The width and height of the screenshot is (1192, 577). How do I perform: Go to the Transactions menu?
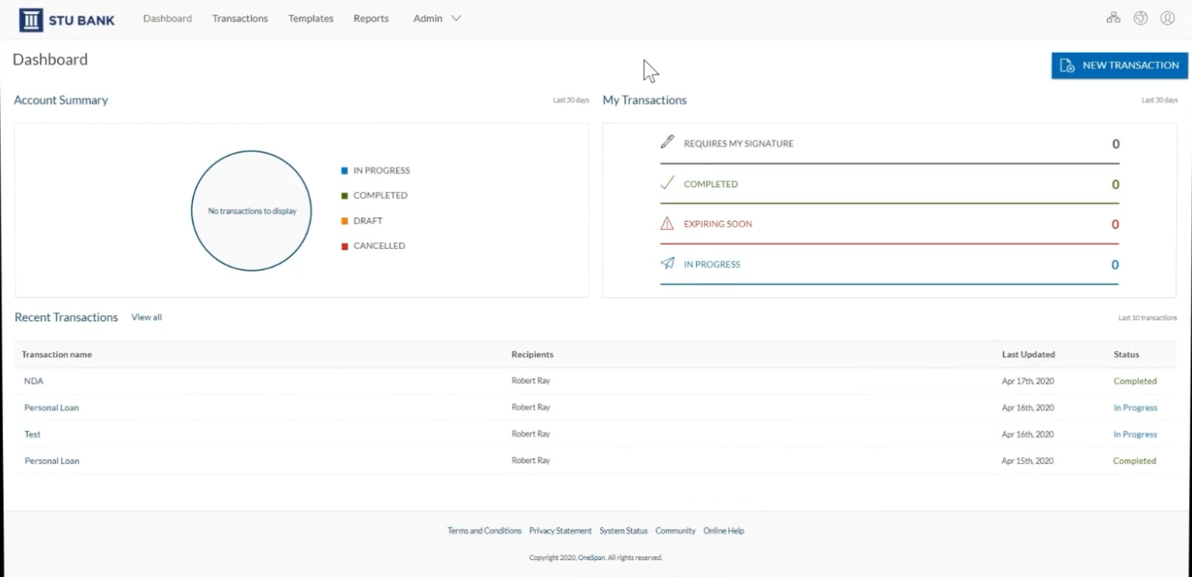click(x=239, y=18)
